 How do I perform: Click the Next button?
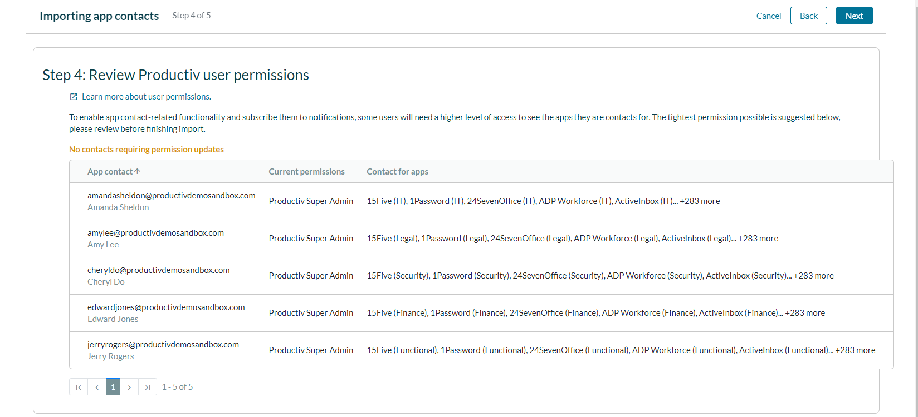point(854,16)
